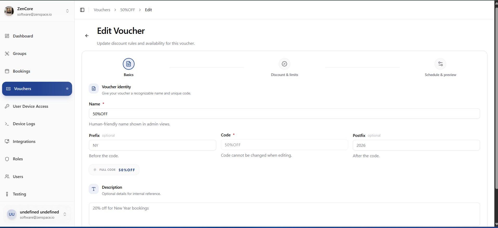Click the UU user avatar
This screenshot has width=498, height=228.
point(12,214)
